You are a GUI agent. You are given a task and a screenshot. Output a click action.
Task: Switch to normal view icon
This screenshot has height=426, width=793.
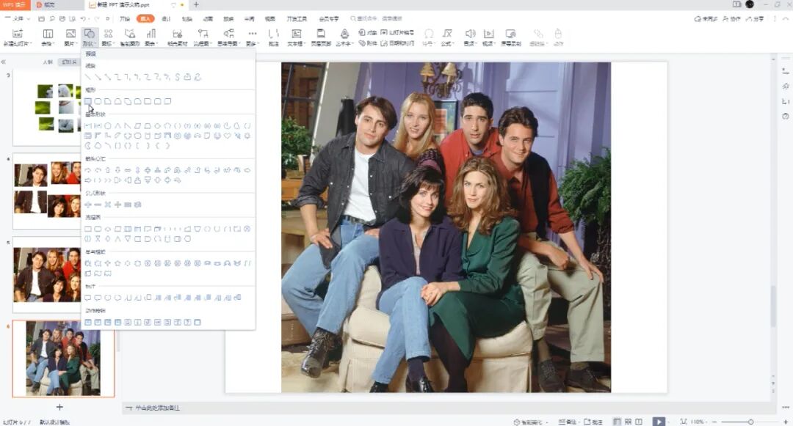click(x=617, y=422)
